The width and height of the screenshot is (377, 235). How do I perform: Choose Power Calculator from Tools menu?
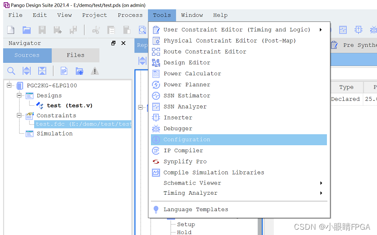point(239,74)
